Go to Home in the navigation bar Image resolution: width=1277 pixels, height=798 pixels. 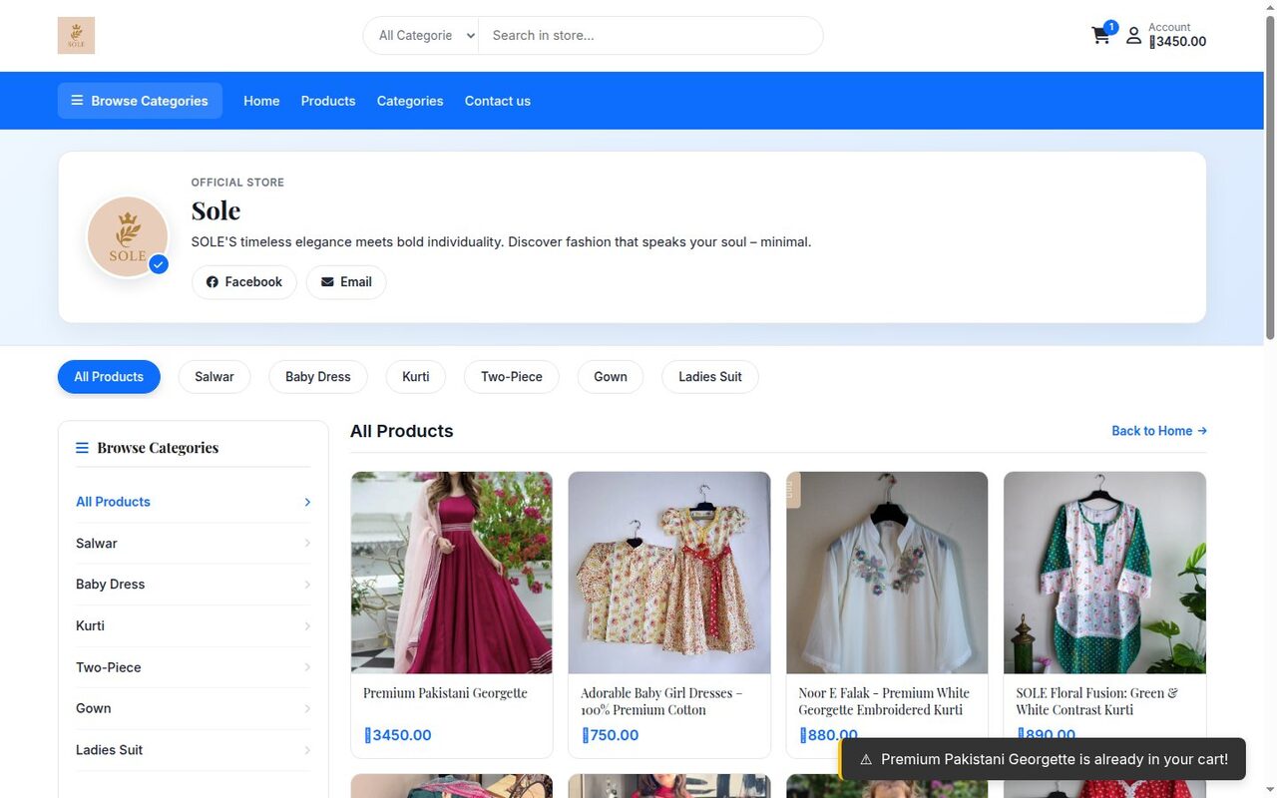tap(261, 101)
